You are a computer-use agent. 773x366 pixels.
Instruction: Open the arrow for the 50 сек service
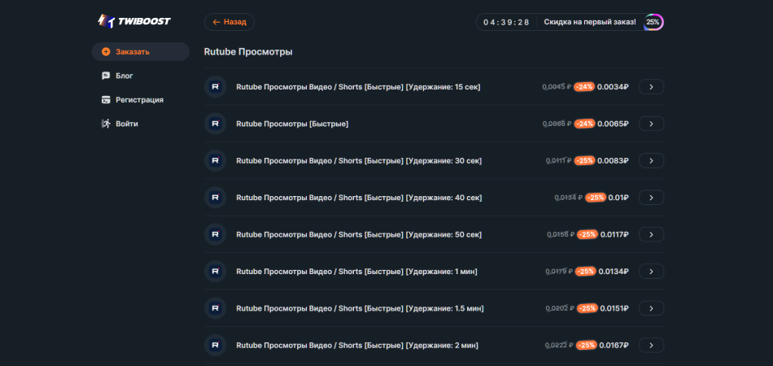(651, 234)
